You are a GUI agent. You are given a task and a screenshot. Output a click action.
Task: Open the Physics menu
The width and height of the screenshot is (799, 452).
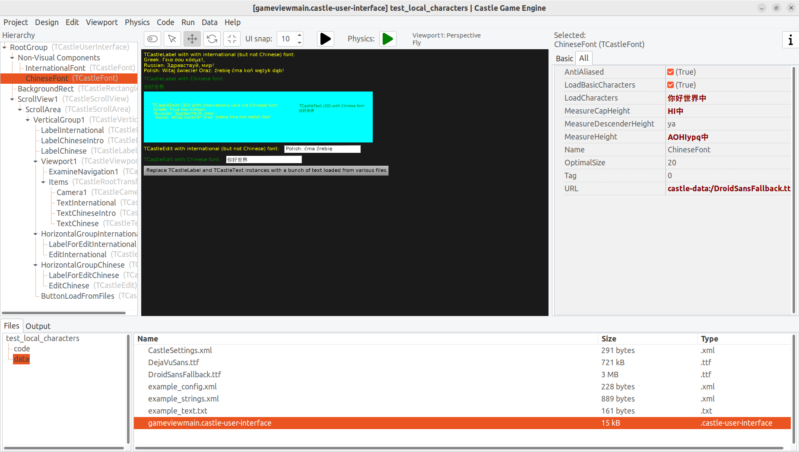pos(137,22)
